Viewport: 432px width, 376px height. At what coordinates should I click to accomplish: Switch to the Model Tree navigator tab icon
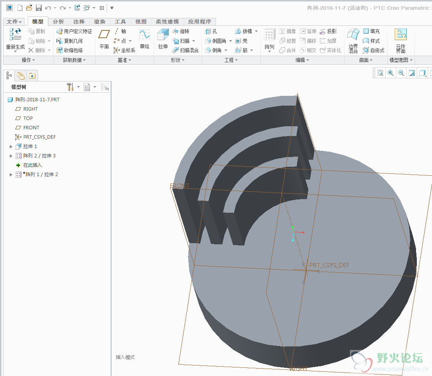coord(9,75)
